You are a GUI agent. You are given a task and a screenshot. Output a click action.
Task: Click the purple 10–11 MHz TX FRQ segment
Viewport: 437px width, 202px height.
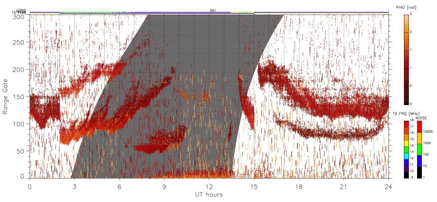[x=406, y=169]
